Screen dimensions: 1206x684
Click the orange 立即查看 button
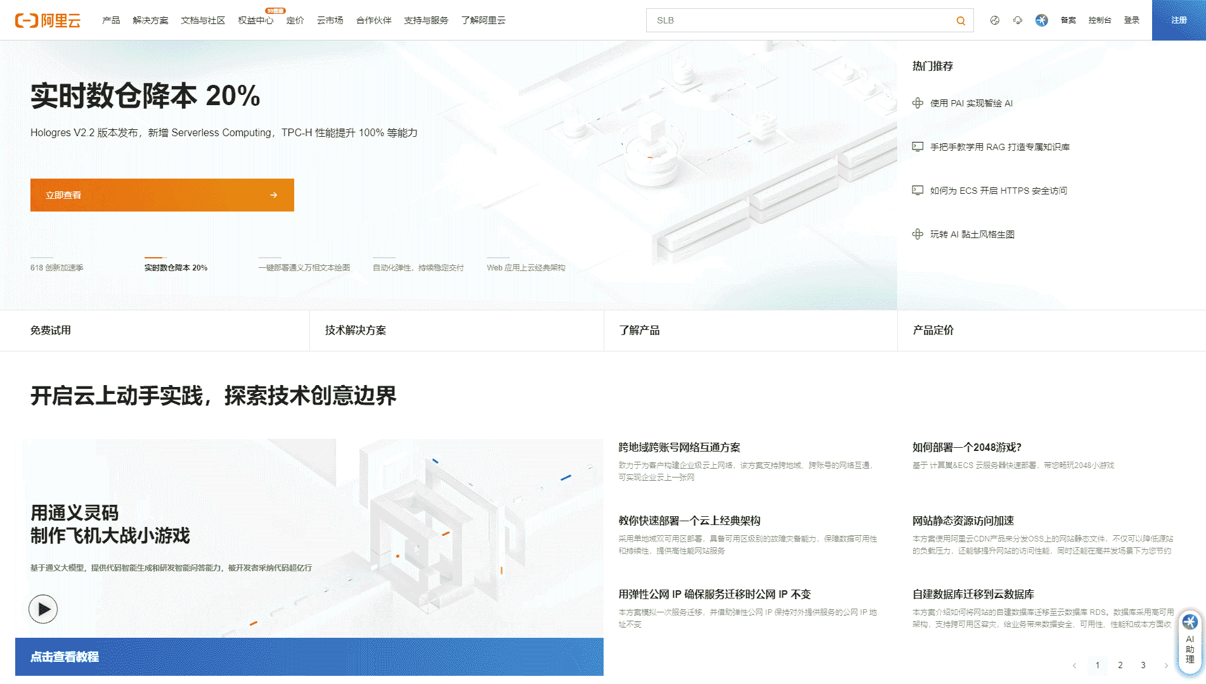162,195
